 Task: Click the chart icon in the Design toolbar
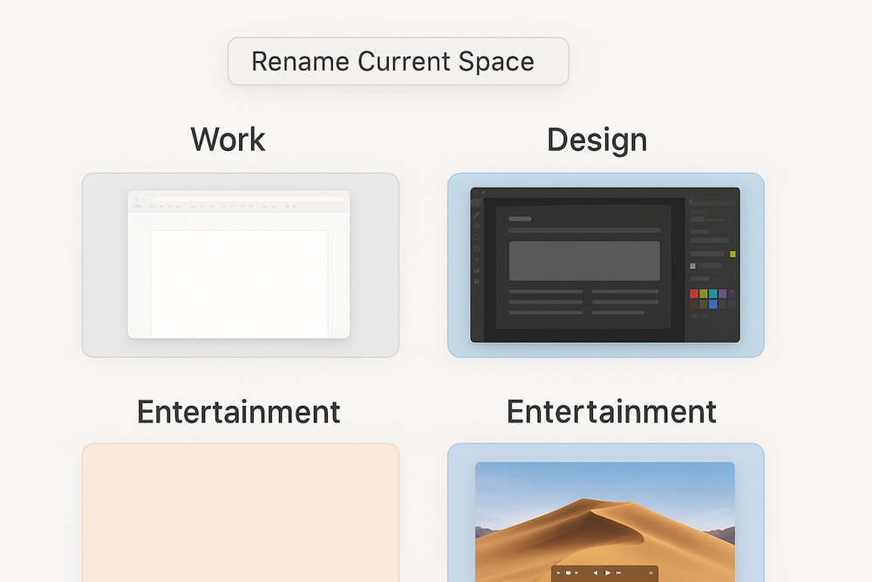coord(476,270)
